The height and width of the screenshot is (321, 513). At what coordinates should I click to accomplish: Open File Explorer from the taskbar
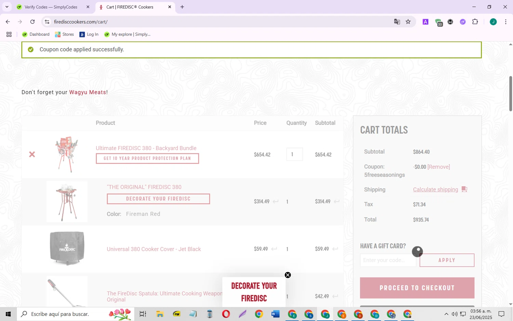coord(160,314)
